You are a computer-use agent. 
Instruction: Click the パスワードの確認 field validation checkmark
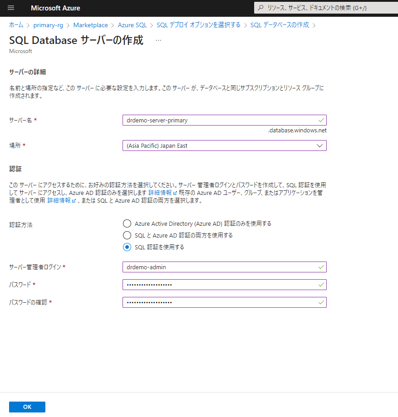pyautogui.click(x=321, y=302)
